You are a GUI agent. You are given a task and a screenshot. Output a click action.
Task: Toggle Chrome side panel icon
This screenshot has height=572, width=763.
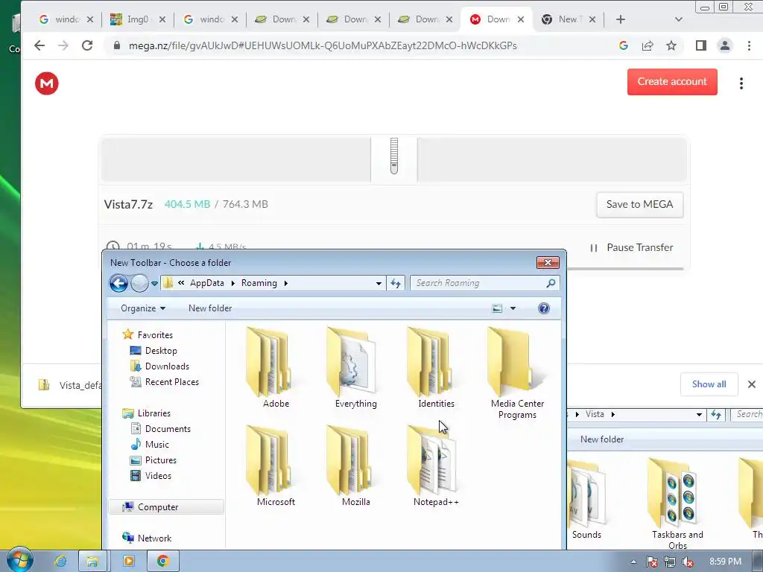click(700, 45)
